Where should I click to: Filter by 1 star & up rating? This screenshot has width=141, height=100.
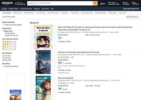pyautogui.click(x=9, y=49)
